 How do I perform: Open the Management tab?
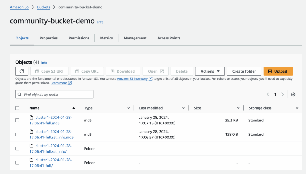tap(135, 38)
